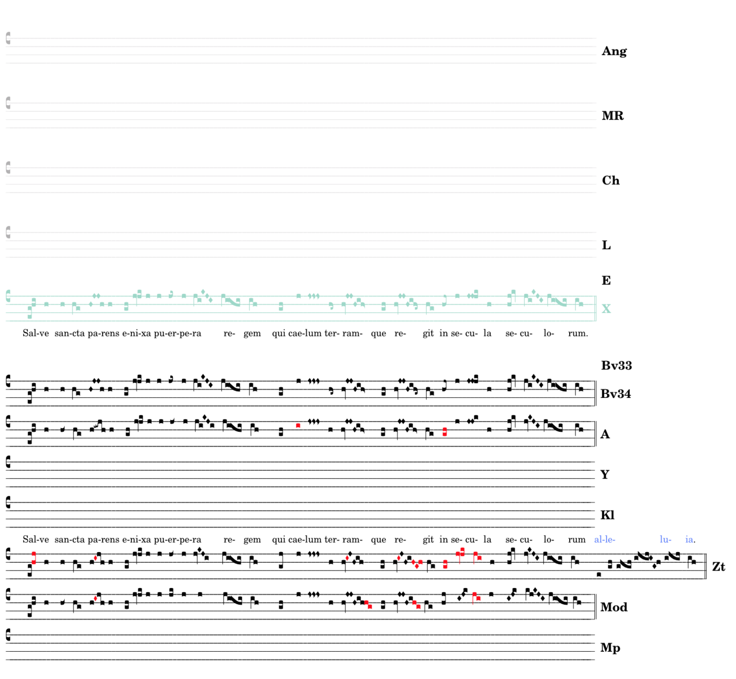Image resolution: width=736 pixels, height=679 pixels.
Task: Click the blue "lu-" lyric syllable
Action: click(665, 539)
